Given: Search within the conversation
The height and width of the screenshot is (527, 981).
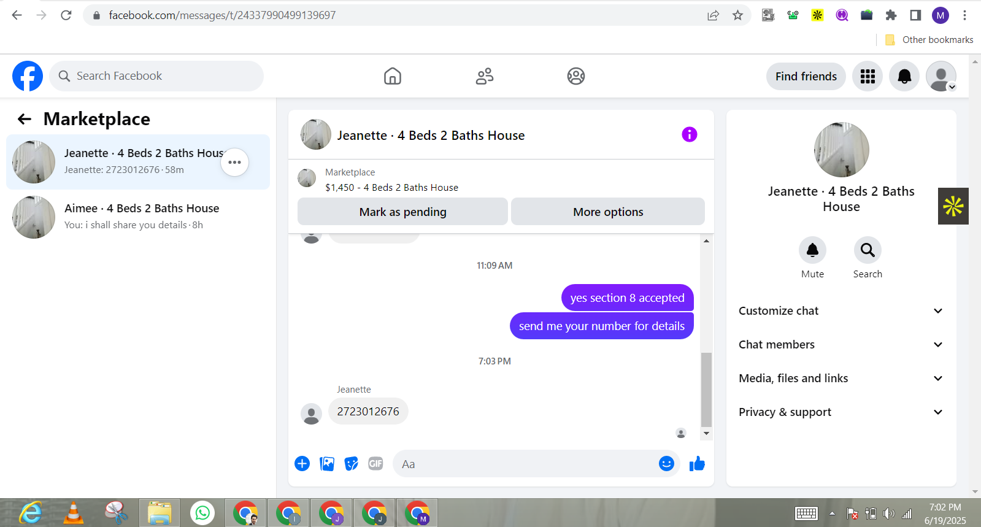Looking at the screenshot, I should coord(868,250).
